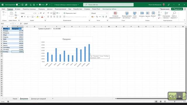Click the Increase Font Size icon
This screenshot has height=105, width=187.
41,13
